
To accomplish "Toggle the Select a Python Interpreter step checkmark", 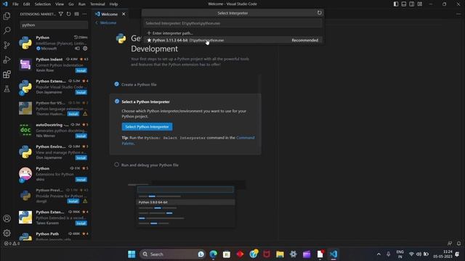I will click(117, 101).
